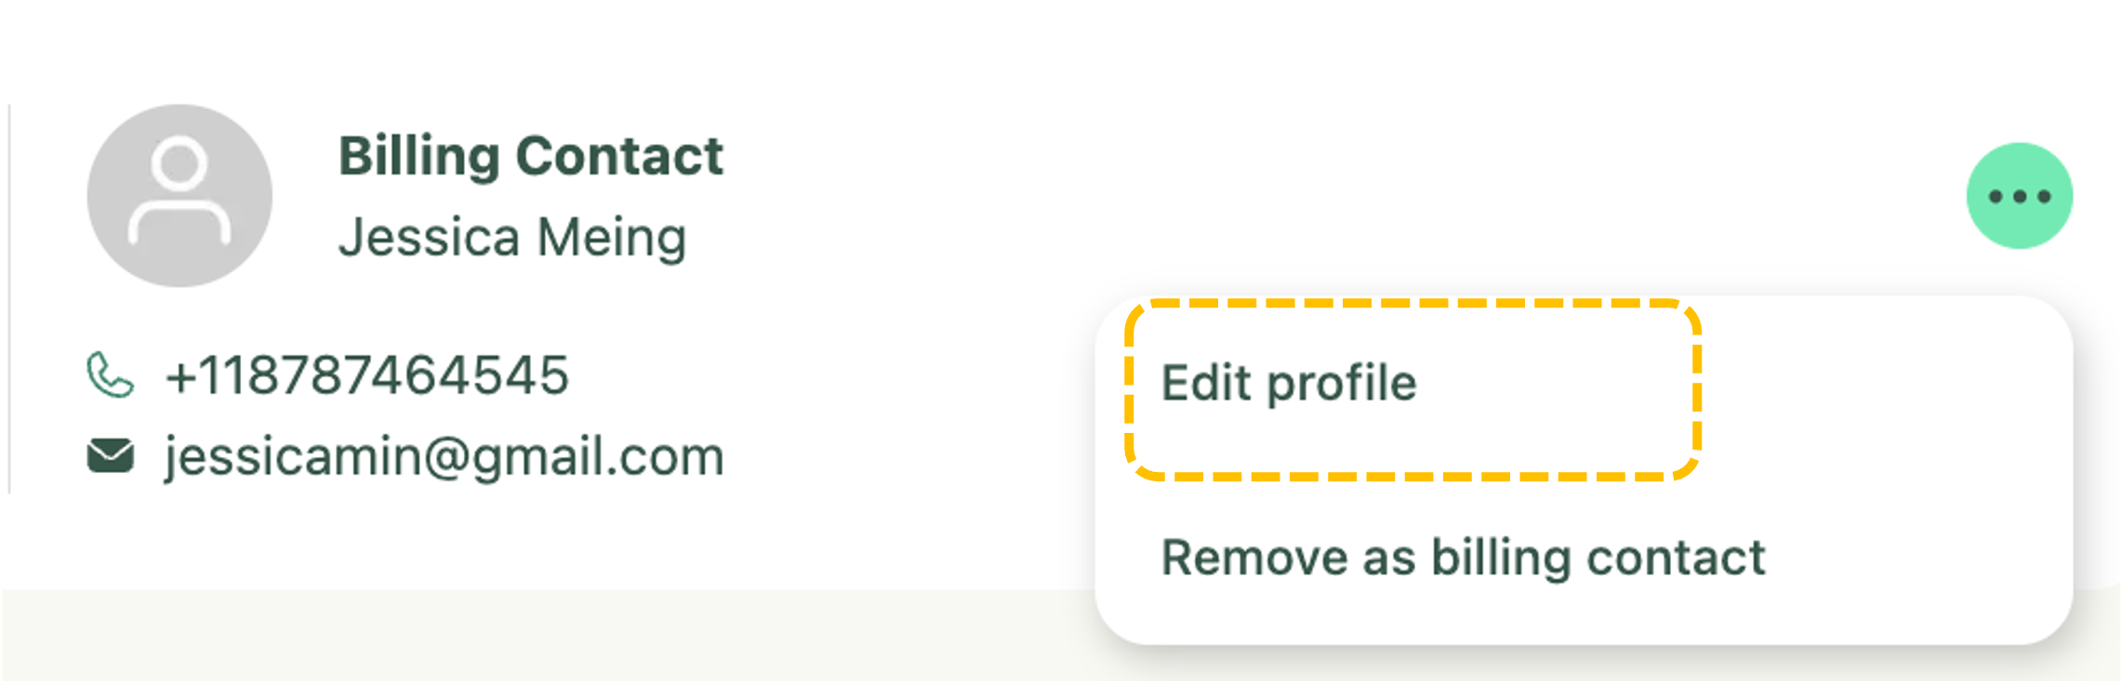Select Edit profile from the menu

pyautogui.click(x=1289, y=383)
